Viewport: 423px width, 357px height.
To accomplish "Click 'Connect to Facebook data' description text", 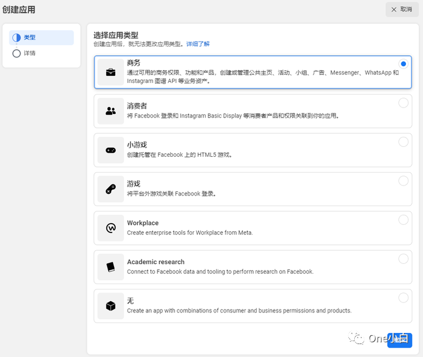I will click(x=220, y=271).
